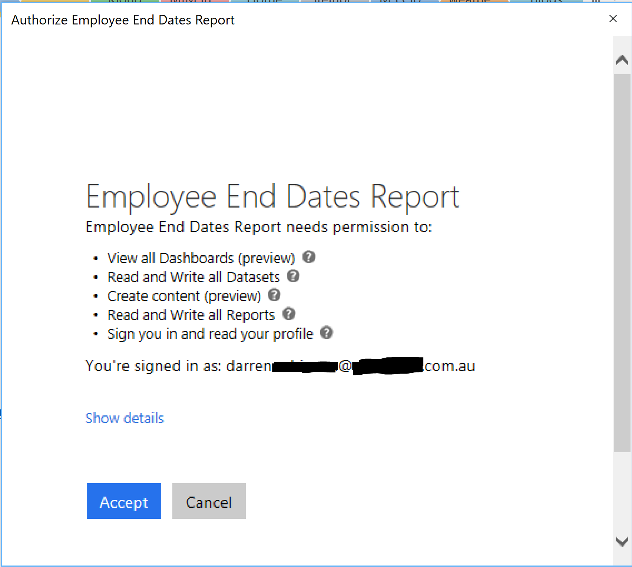Viewport: 632px width, 567px height.
Task: Click the help icon beside Read and Write all Datasets
Action: coord(293,276)
